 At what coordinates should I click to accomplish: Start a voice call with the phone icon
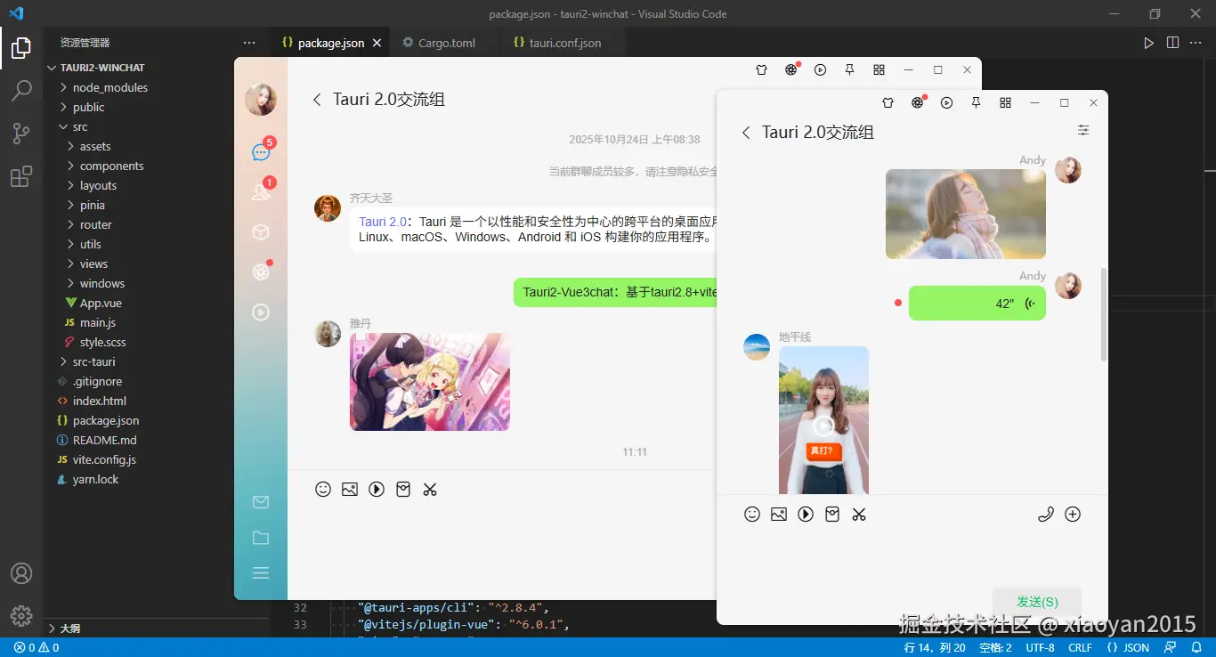point(1046,514)
